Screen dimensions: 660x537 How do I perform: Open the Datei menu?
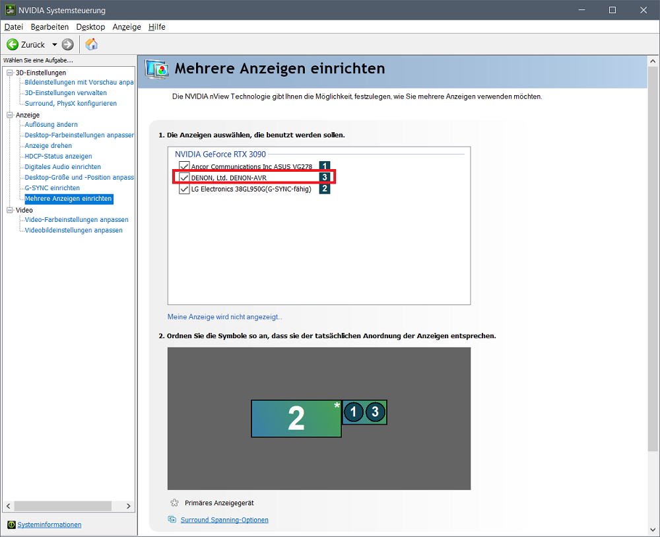click(13, 26)
